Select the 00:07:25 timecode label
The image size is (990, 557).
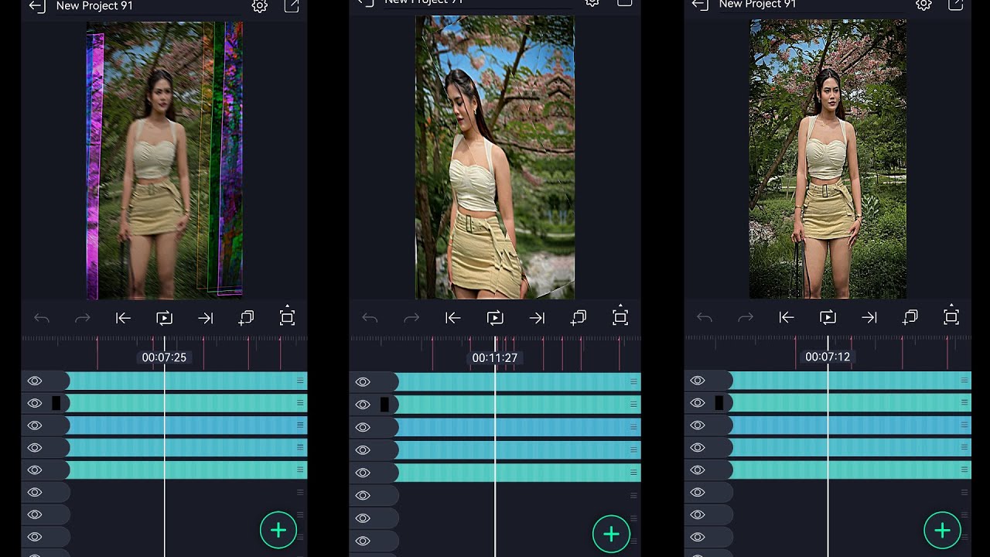pos(164,357)
